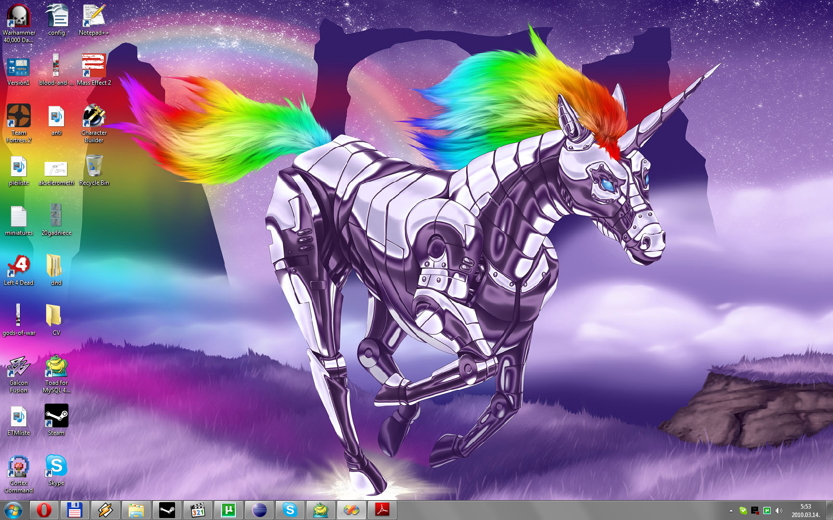This screenshot has height=520, width=833.
Task: Launch Winamp from the taskbar
Action: coord(106,510)
